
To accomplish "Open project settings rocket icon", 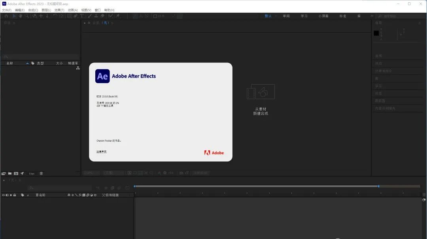I will tap(22, 173).
